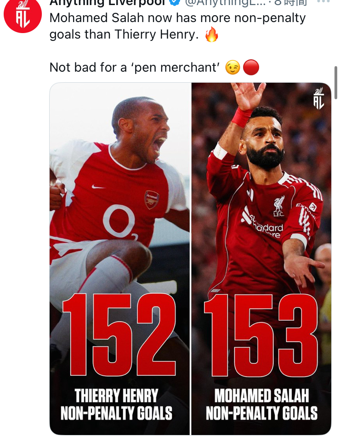Click the fire emoji after Thierry Henry
The image size is (340, 441).
[x=211, y=34]
